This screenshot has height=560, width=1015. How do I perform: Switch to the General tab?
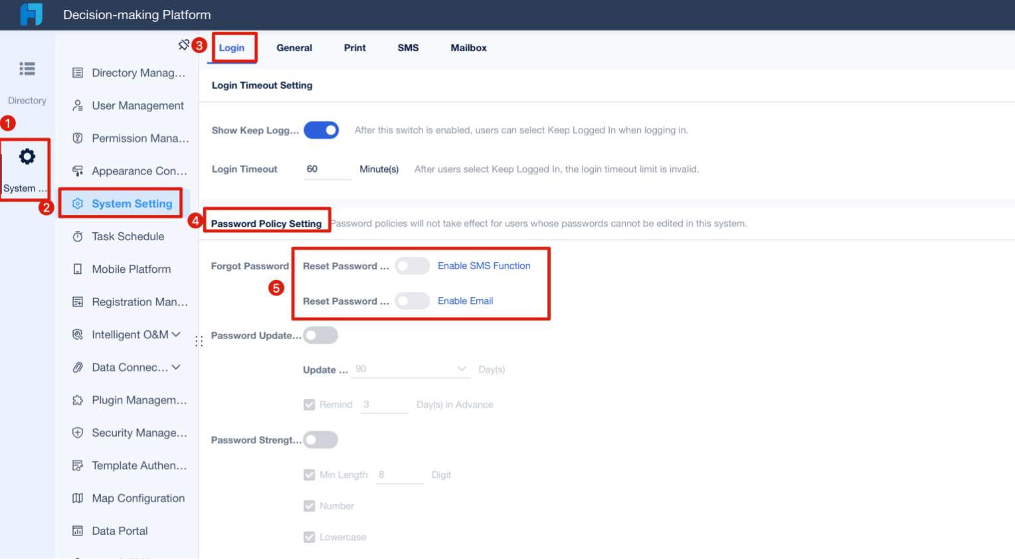tap(294, 47)
